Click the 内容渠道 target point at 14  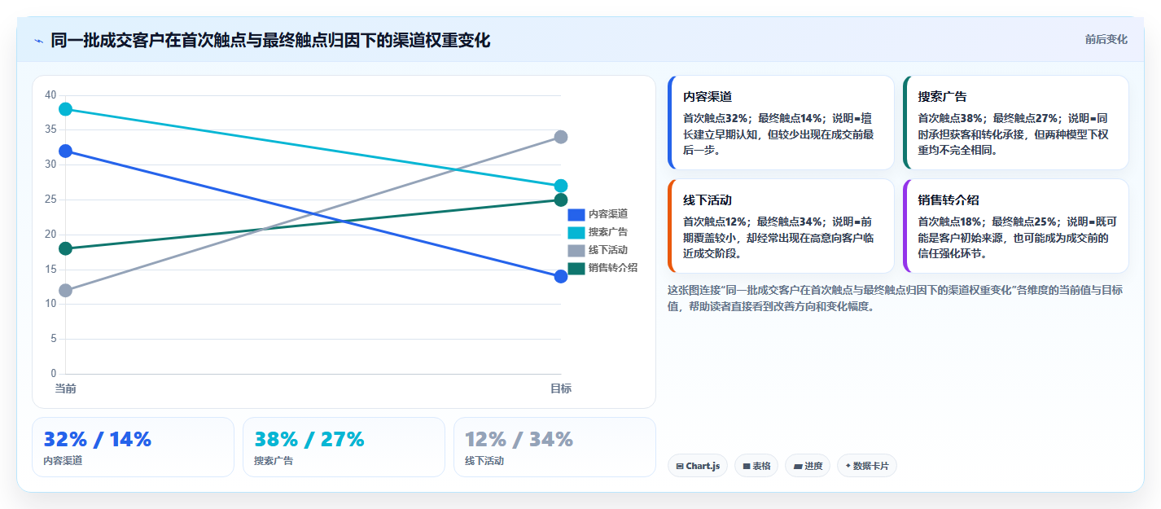tap(561, 276)
